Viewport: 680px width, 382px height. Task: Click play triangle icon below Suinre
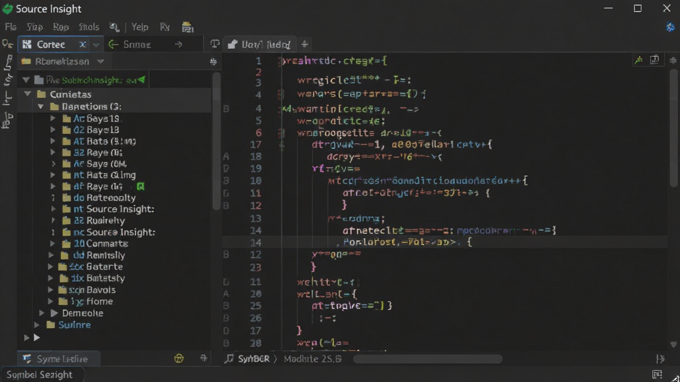[37, 337]
